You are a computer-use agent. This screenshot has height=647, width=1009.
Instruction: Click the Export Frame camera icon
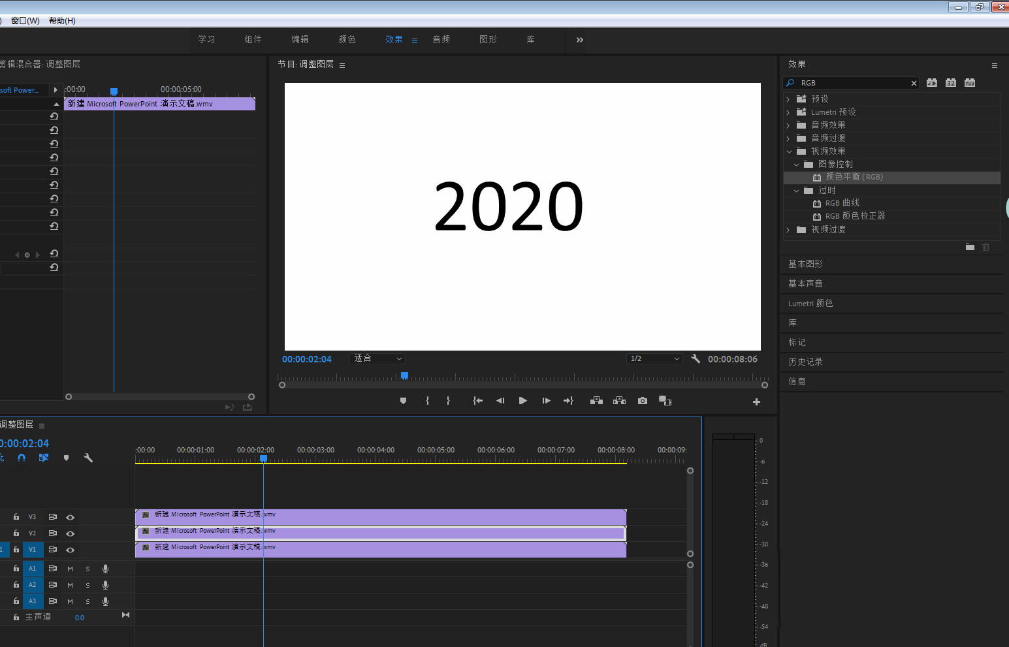click(643, 401)
